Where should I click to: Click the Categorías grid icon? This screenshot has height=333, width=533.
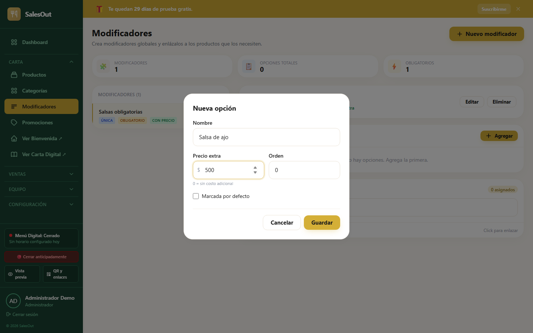(x=14, y=91)
